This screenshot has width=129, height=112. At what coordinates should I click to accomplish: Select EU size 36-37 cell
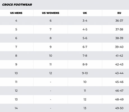coord(119,21)
